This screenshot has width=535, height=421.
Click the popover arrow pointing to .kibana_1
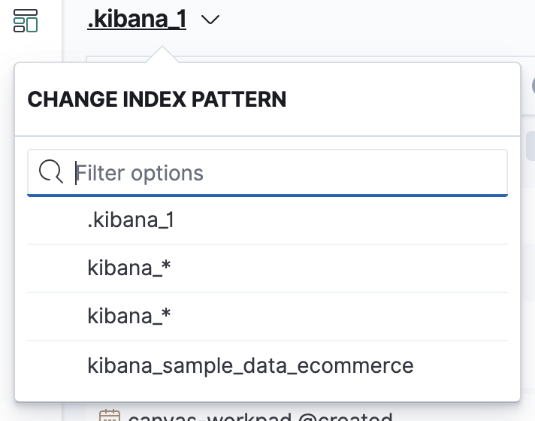tap(161, 56)
